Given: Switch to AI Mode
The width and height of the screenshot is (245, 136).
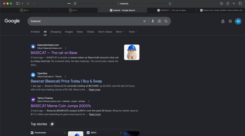Looking at the screenshot, I should [35, 32].
